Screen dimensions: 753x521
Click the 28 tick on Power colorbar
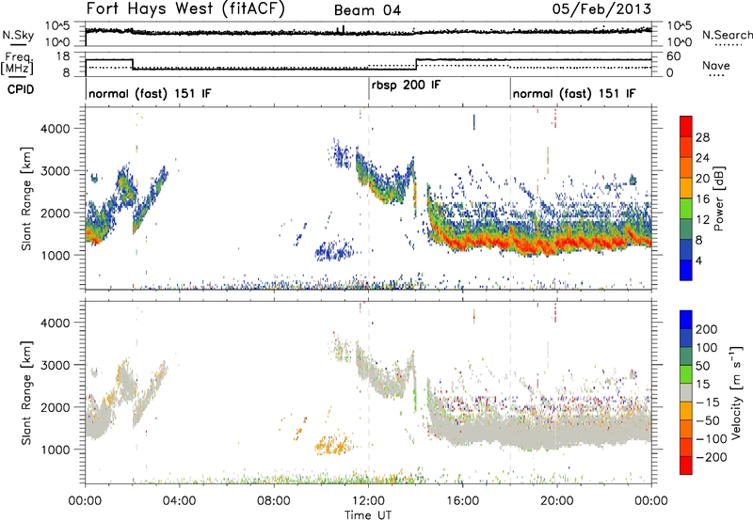click(x=702, y=137)
